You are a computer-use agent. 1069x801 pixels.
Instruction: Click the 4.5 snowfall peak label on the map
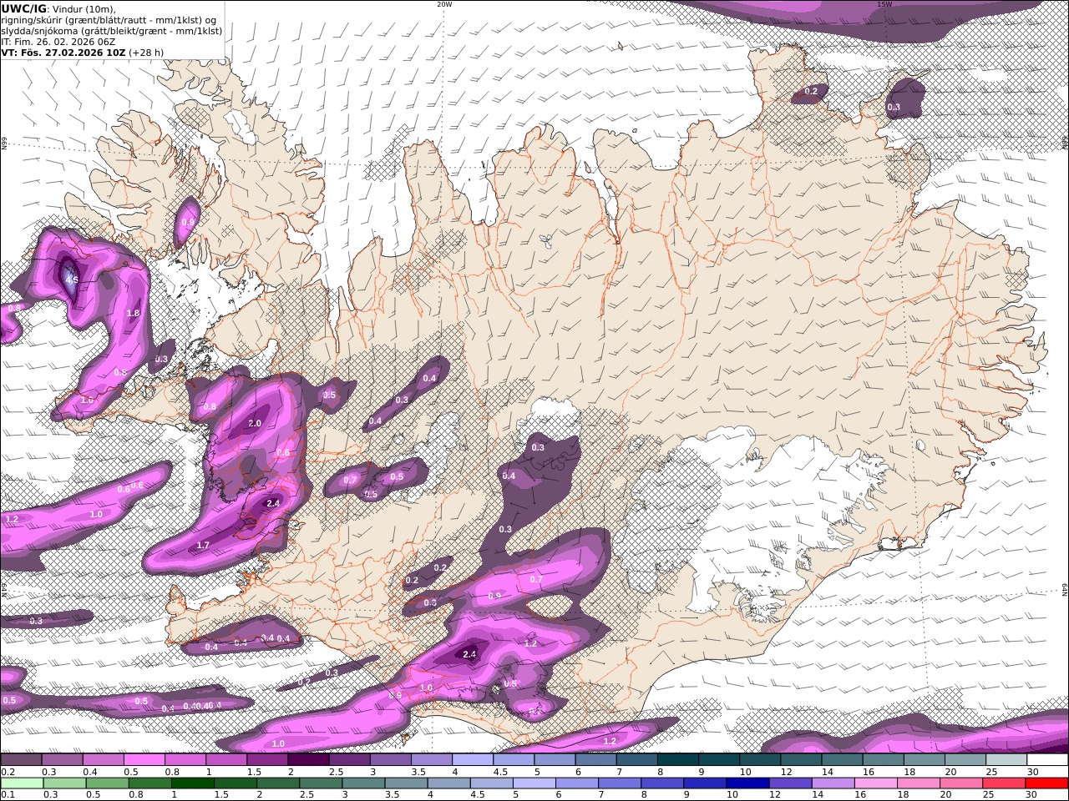72,280
